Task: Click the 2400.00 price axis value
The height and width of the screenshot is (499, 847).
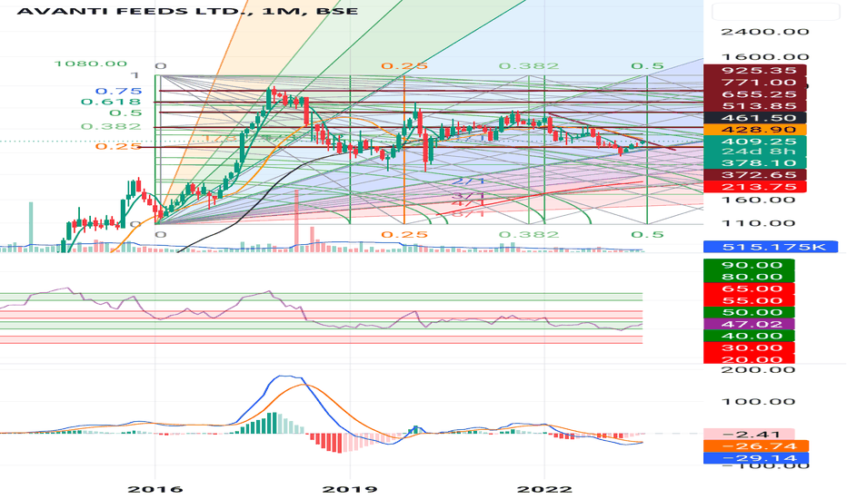Action: [765, 31]
